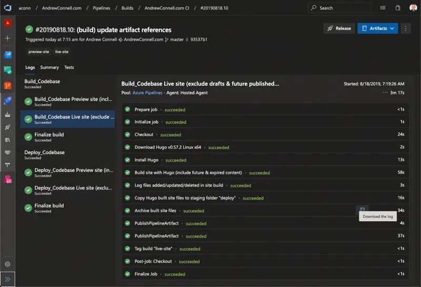Open the Post-job: Checkout step
Viewport: 421px width, 287px height.
[x=265, y=261]
